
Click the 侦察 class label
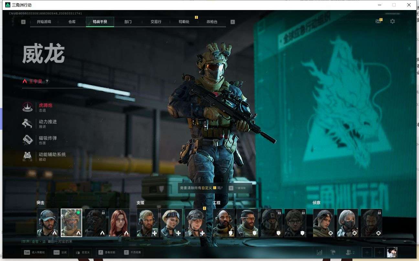click(x=317, y=203)
